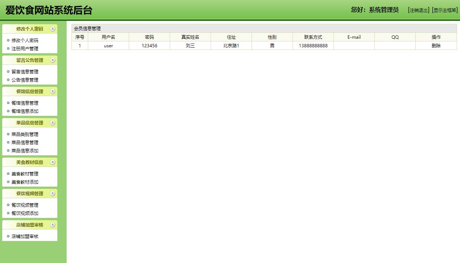The image size is (460, 263).
Task: Select the 餐饮视频管理 panel header title
Action: pos(30,193)
